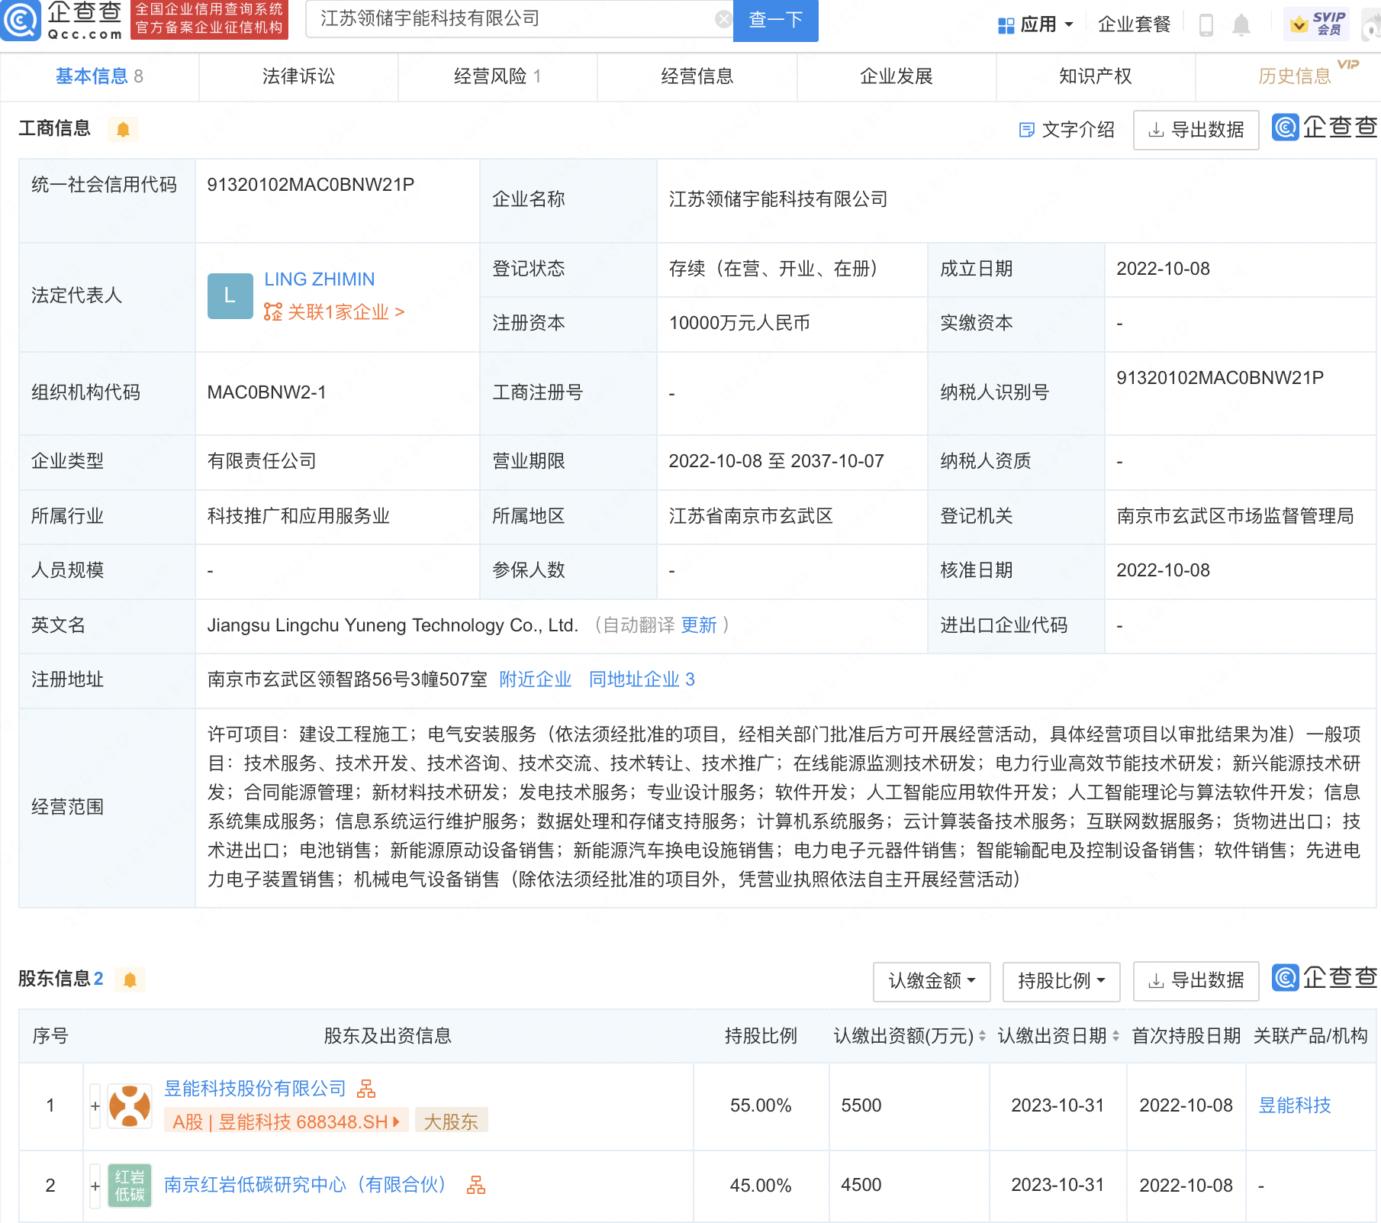Open 附近企业 link
1381x1223 pixels.
pos(536,679)
